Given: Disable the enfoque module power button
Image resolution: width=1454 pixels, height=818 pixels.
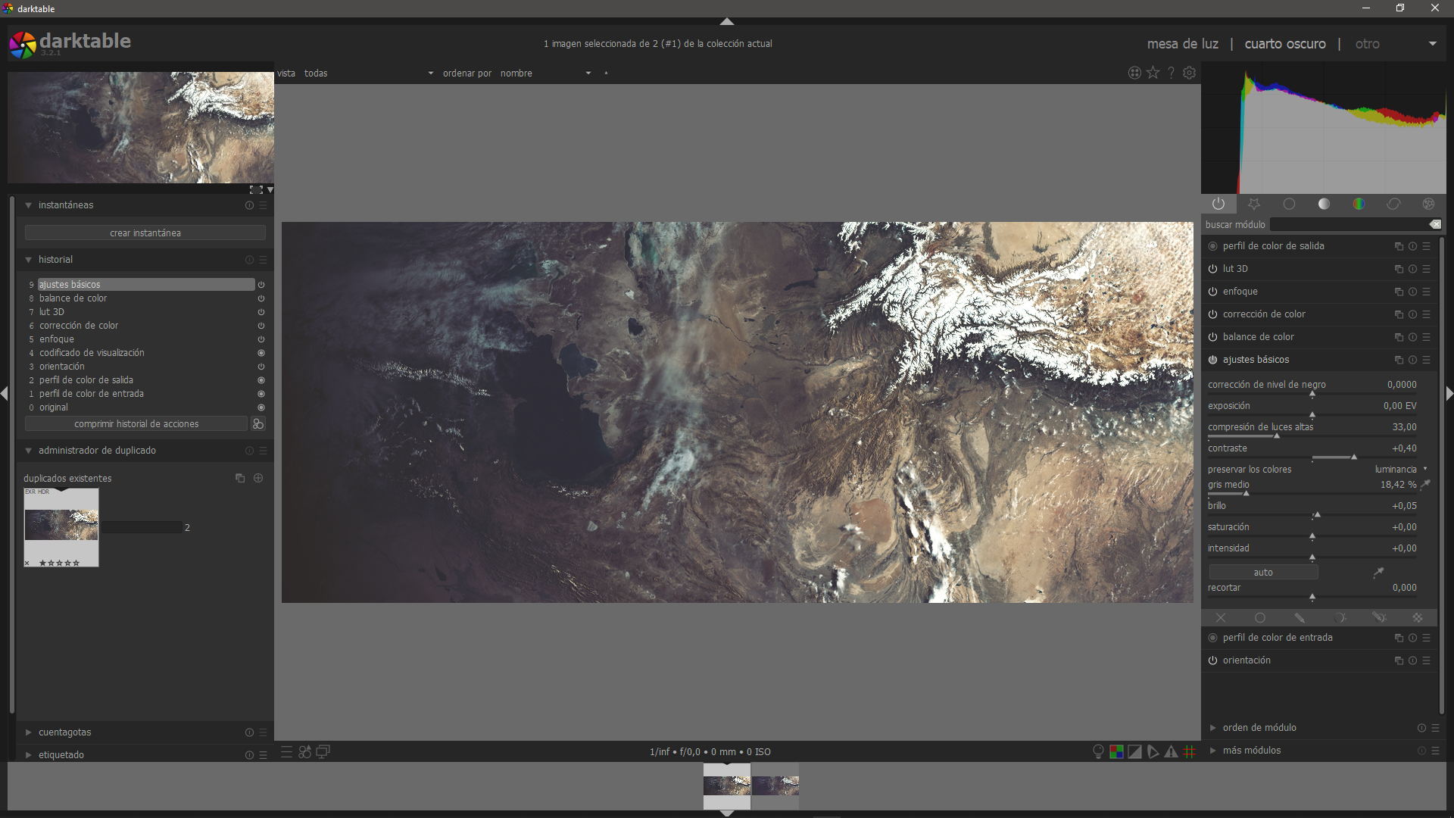Looking at the screenshot, I should tap(1212, 292).
